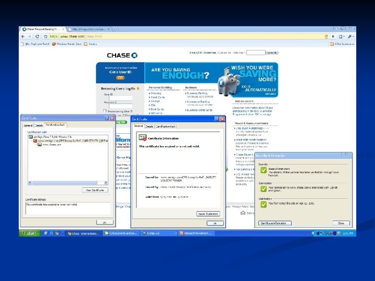Click the browser forward arrow
Image resolution: width=375 pixels, height=281 pixels.
[29, 36]
